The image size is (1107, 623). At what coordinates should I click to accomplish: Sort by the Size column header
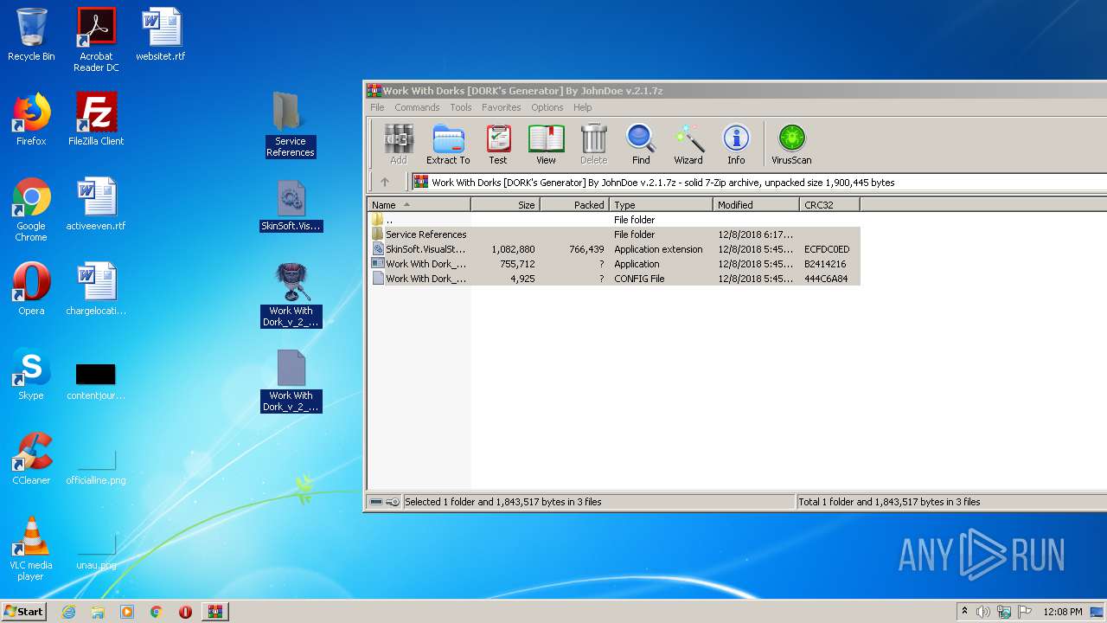click(506, 205)
